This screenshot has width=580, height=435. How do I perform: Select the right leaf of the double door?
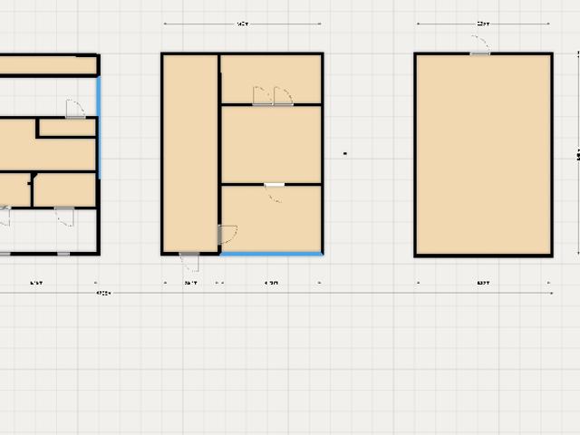[x=284, y=96]
